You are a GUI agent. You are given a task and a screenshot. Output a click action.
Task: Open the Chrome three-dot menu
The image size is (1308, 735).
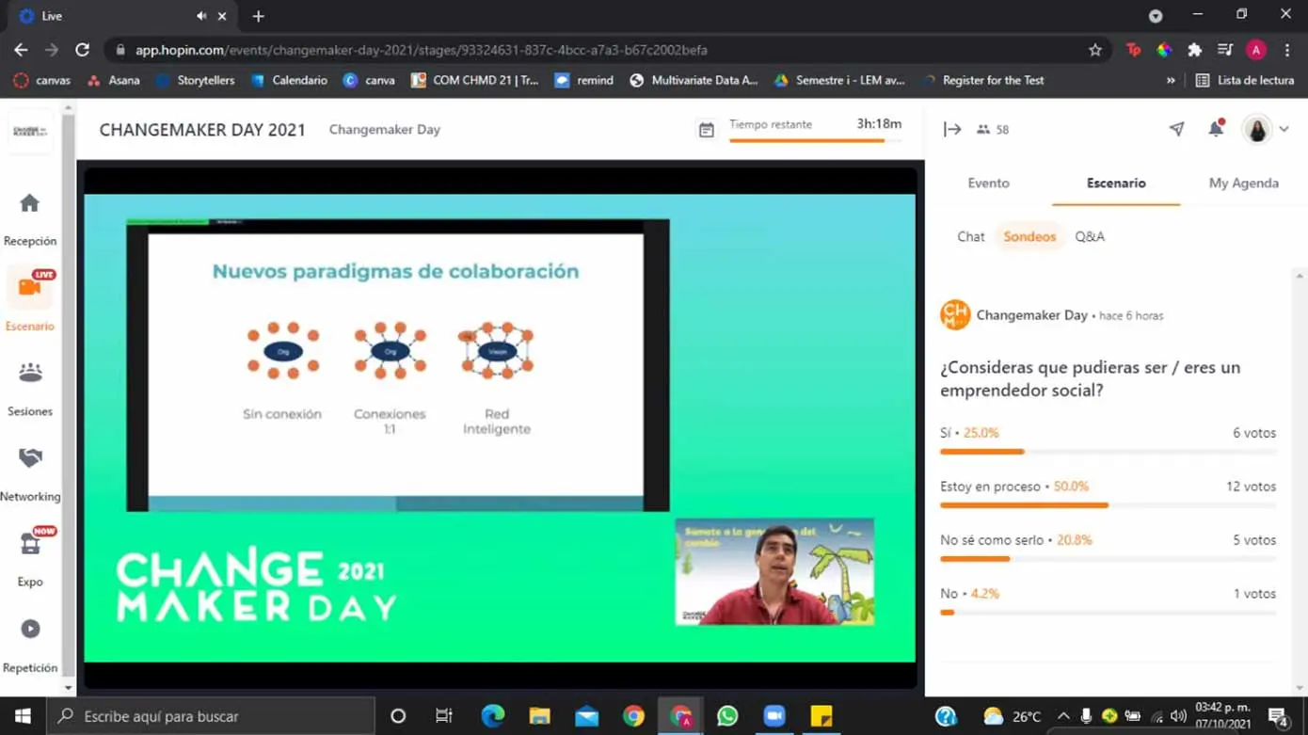click(1287, 50)
